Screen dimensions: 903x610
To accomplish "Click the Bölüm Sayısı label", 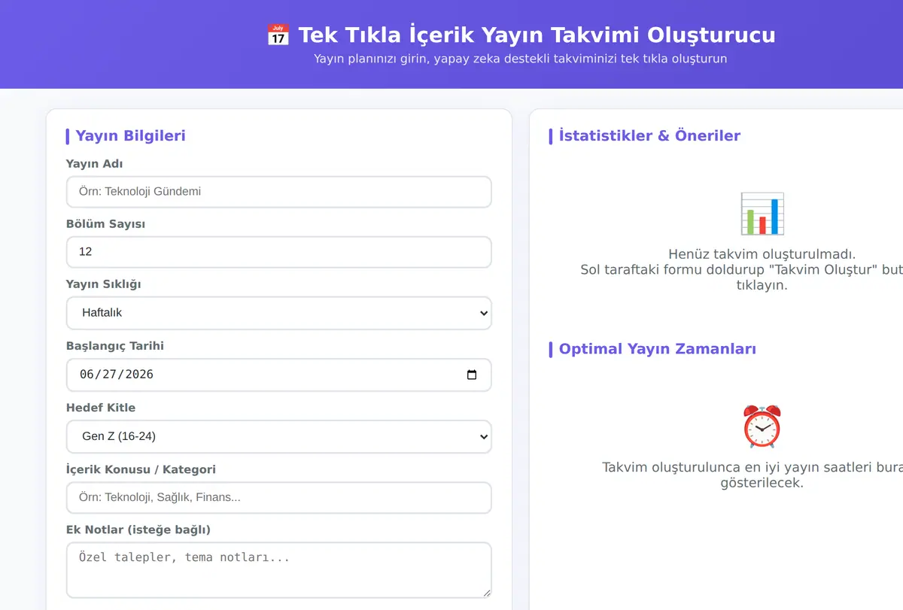I will 106,224.
